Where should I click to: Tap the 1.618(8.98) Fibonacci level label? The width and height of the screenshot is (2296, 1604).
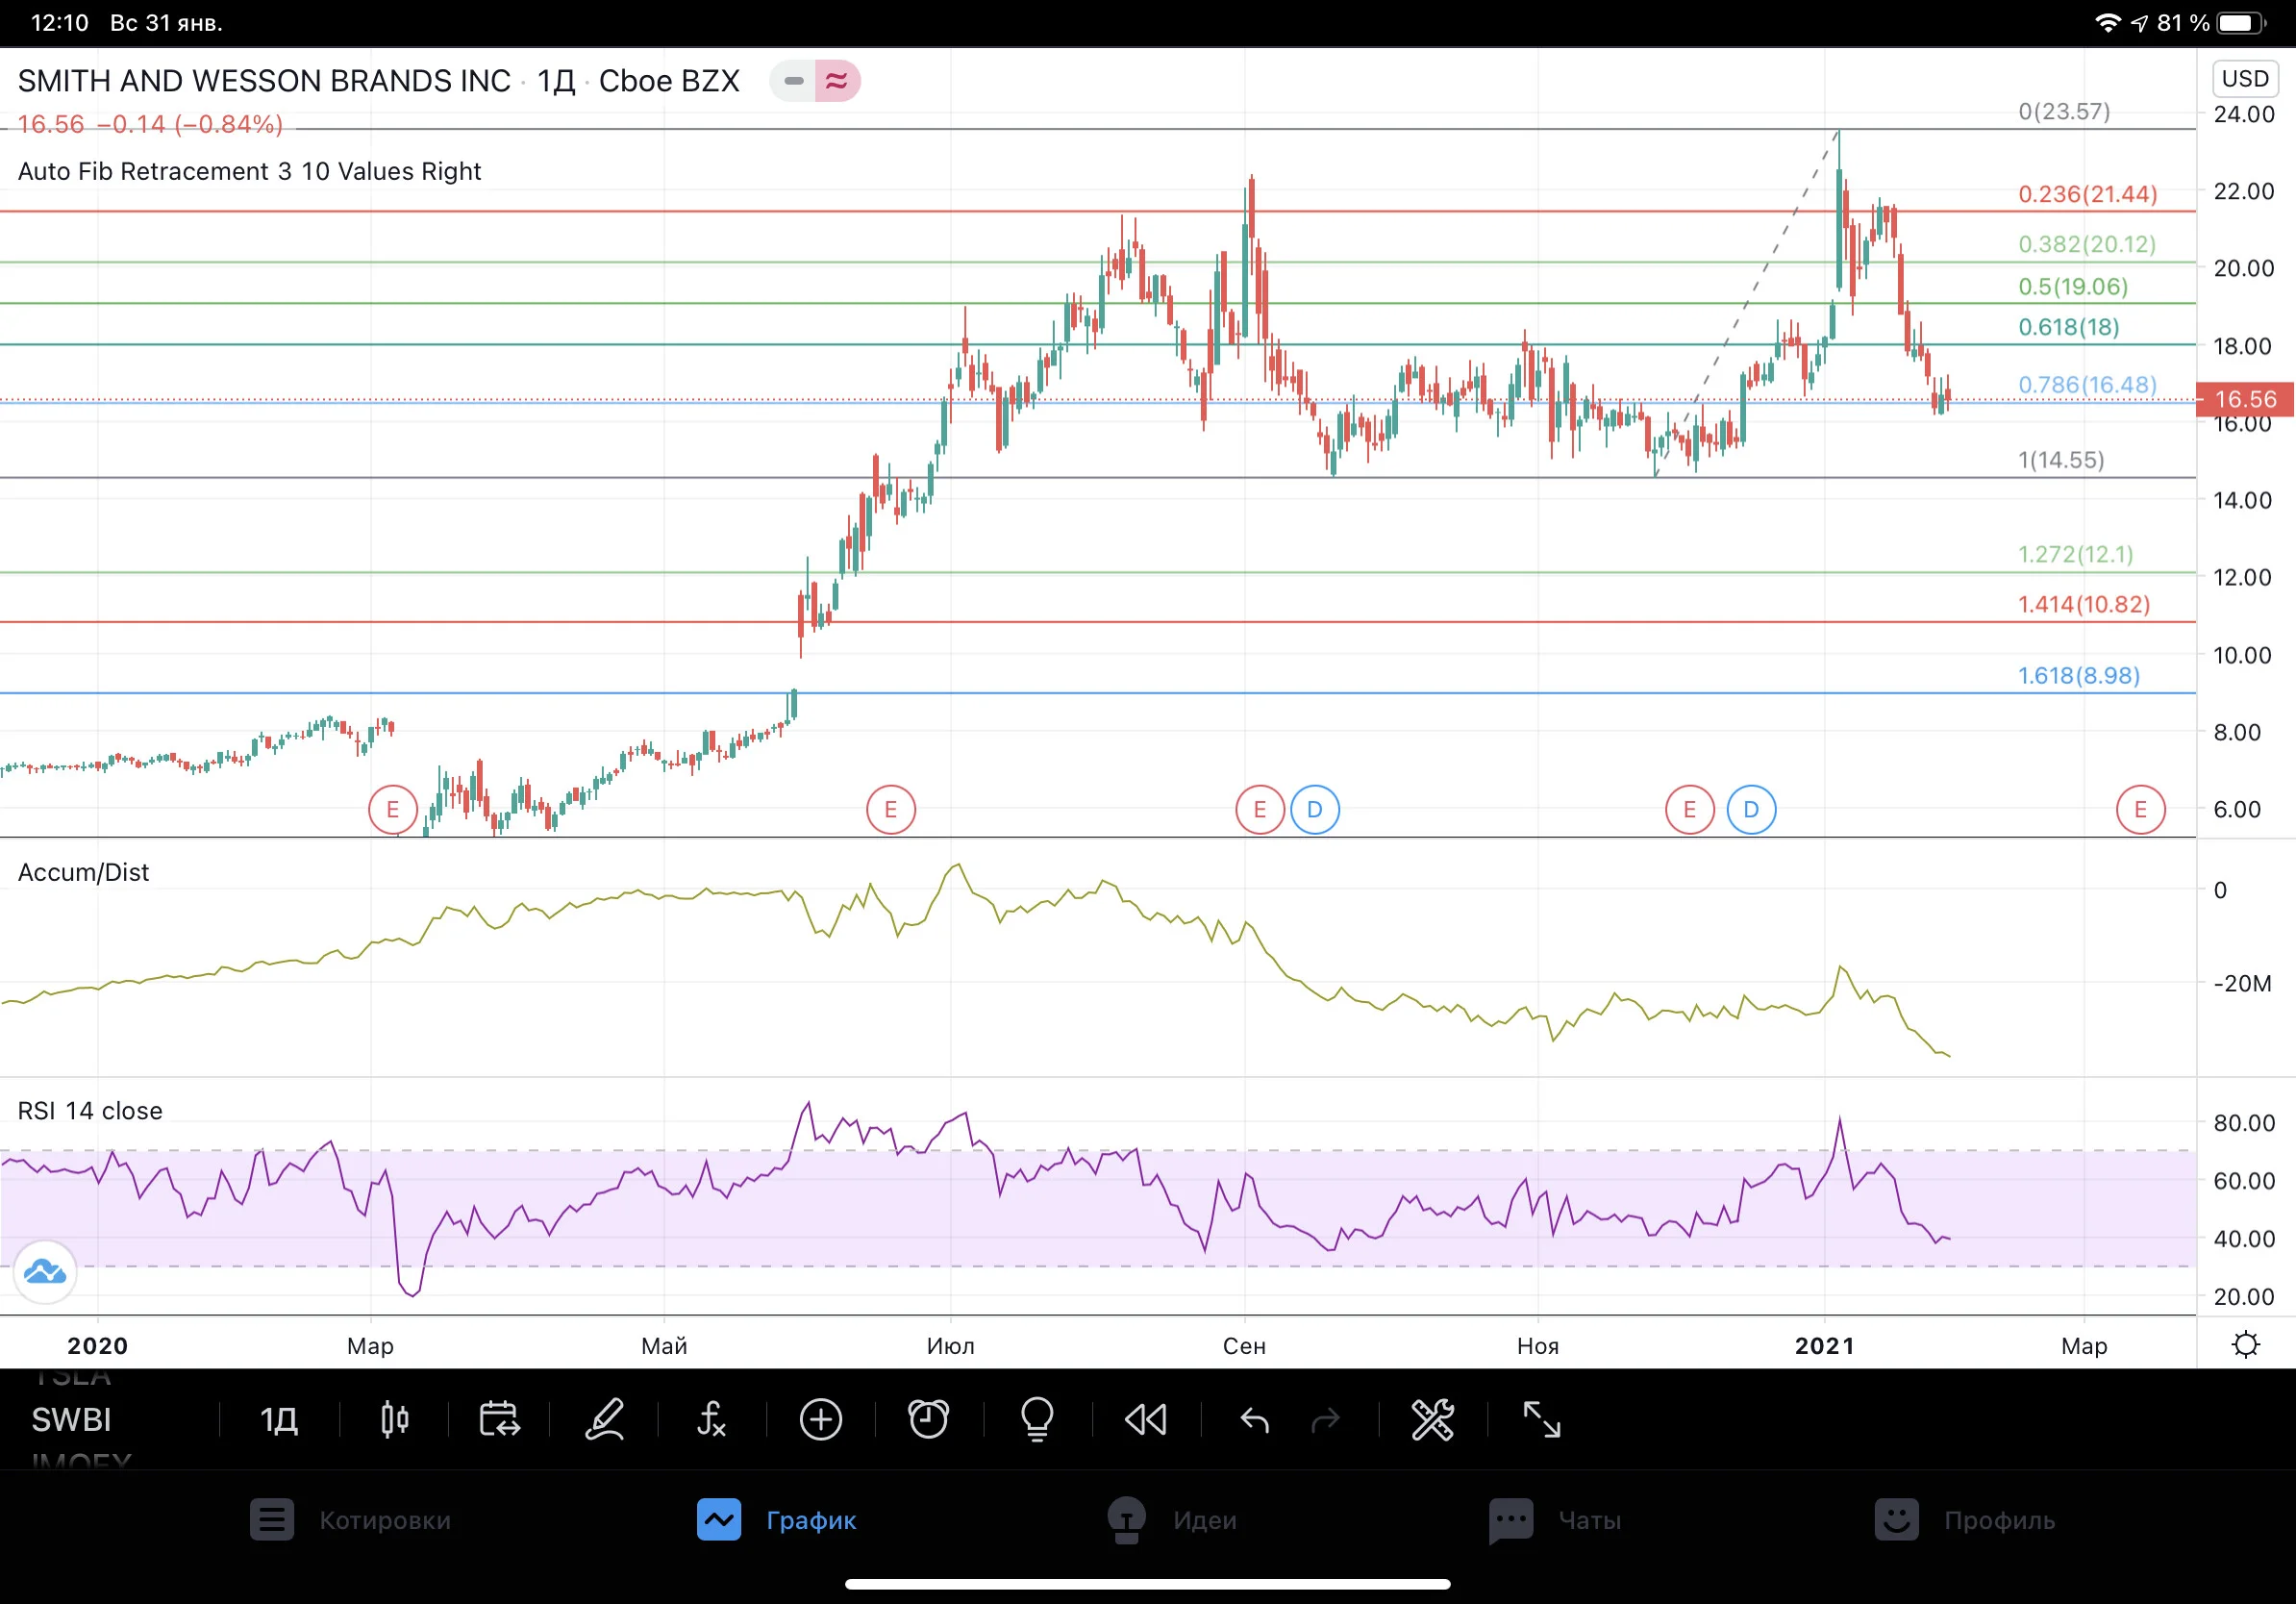pos(2078,676)
